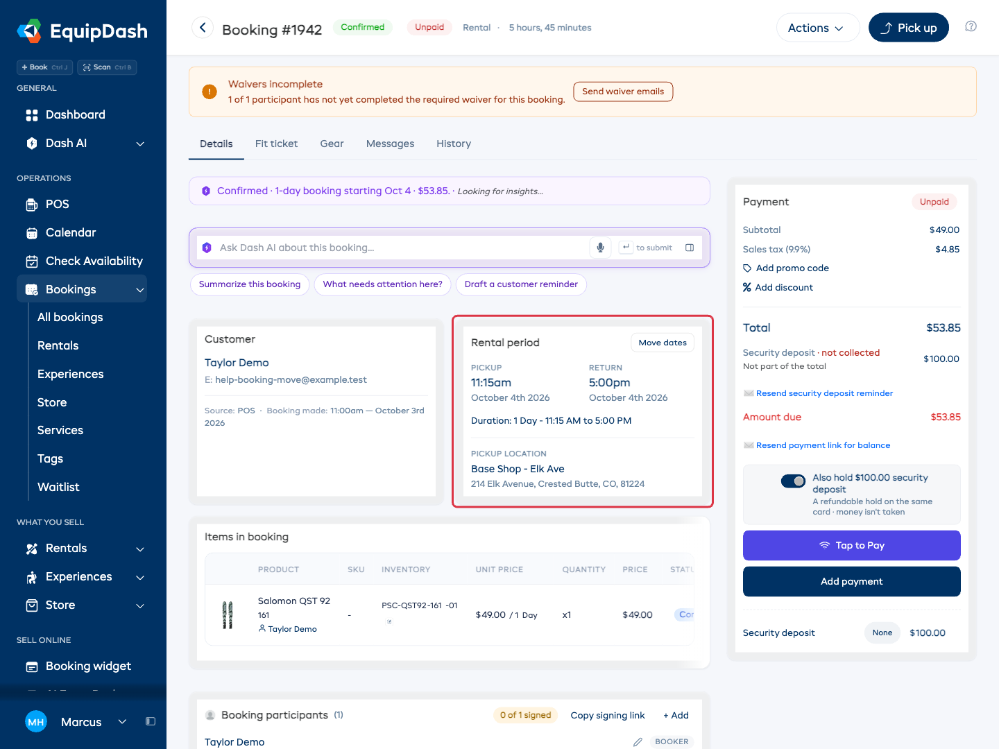This screenshot has width=999, height=749.
Task: Click the Salomon QST 92 ski thumbnail
Action: pyautogui.click(x=227, y=615)
